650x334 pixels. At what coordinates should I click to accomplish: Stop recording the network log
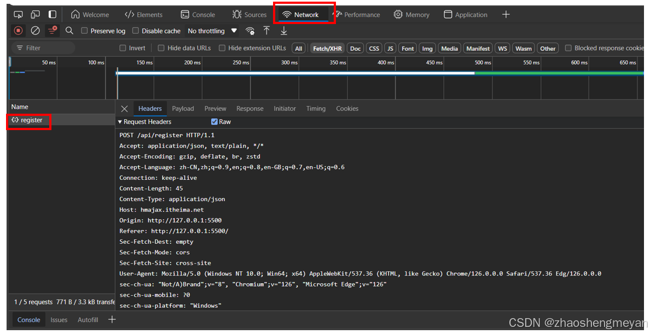click(18, 31)
